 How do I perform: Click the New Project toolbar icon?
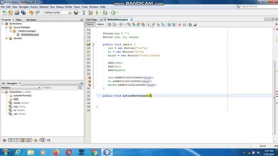click(x=10, y=13)
